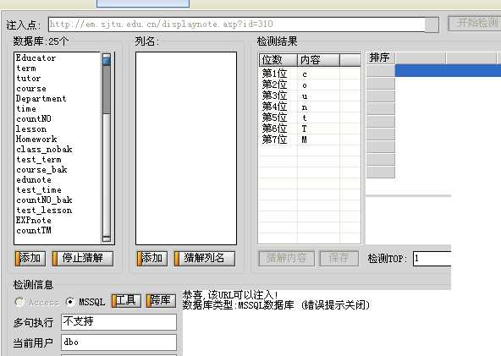Select the Educator table

coord(36,58)
